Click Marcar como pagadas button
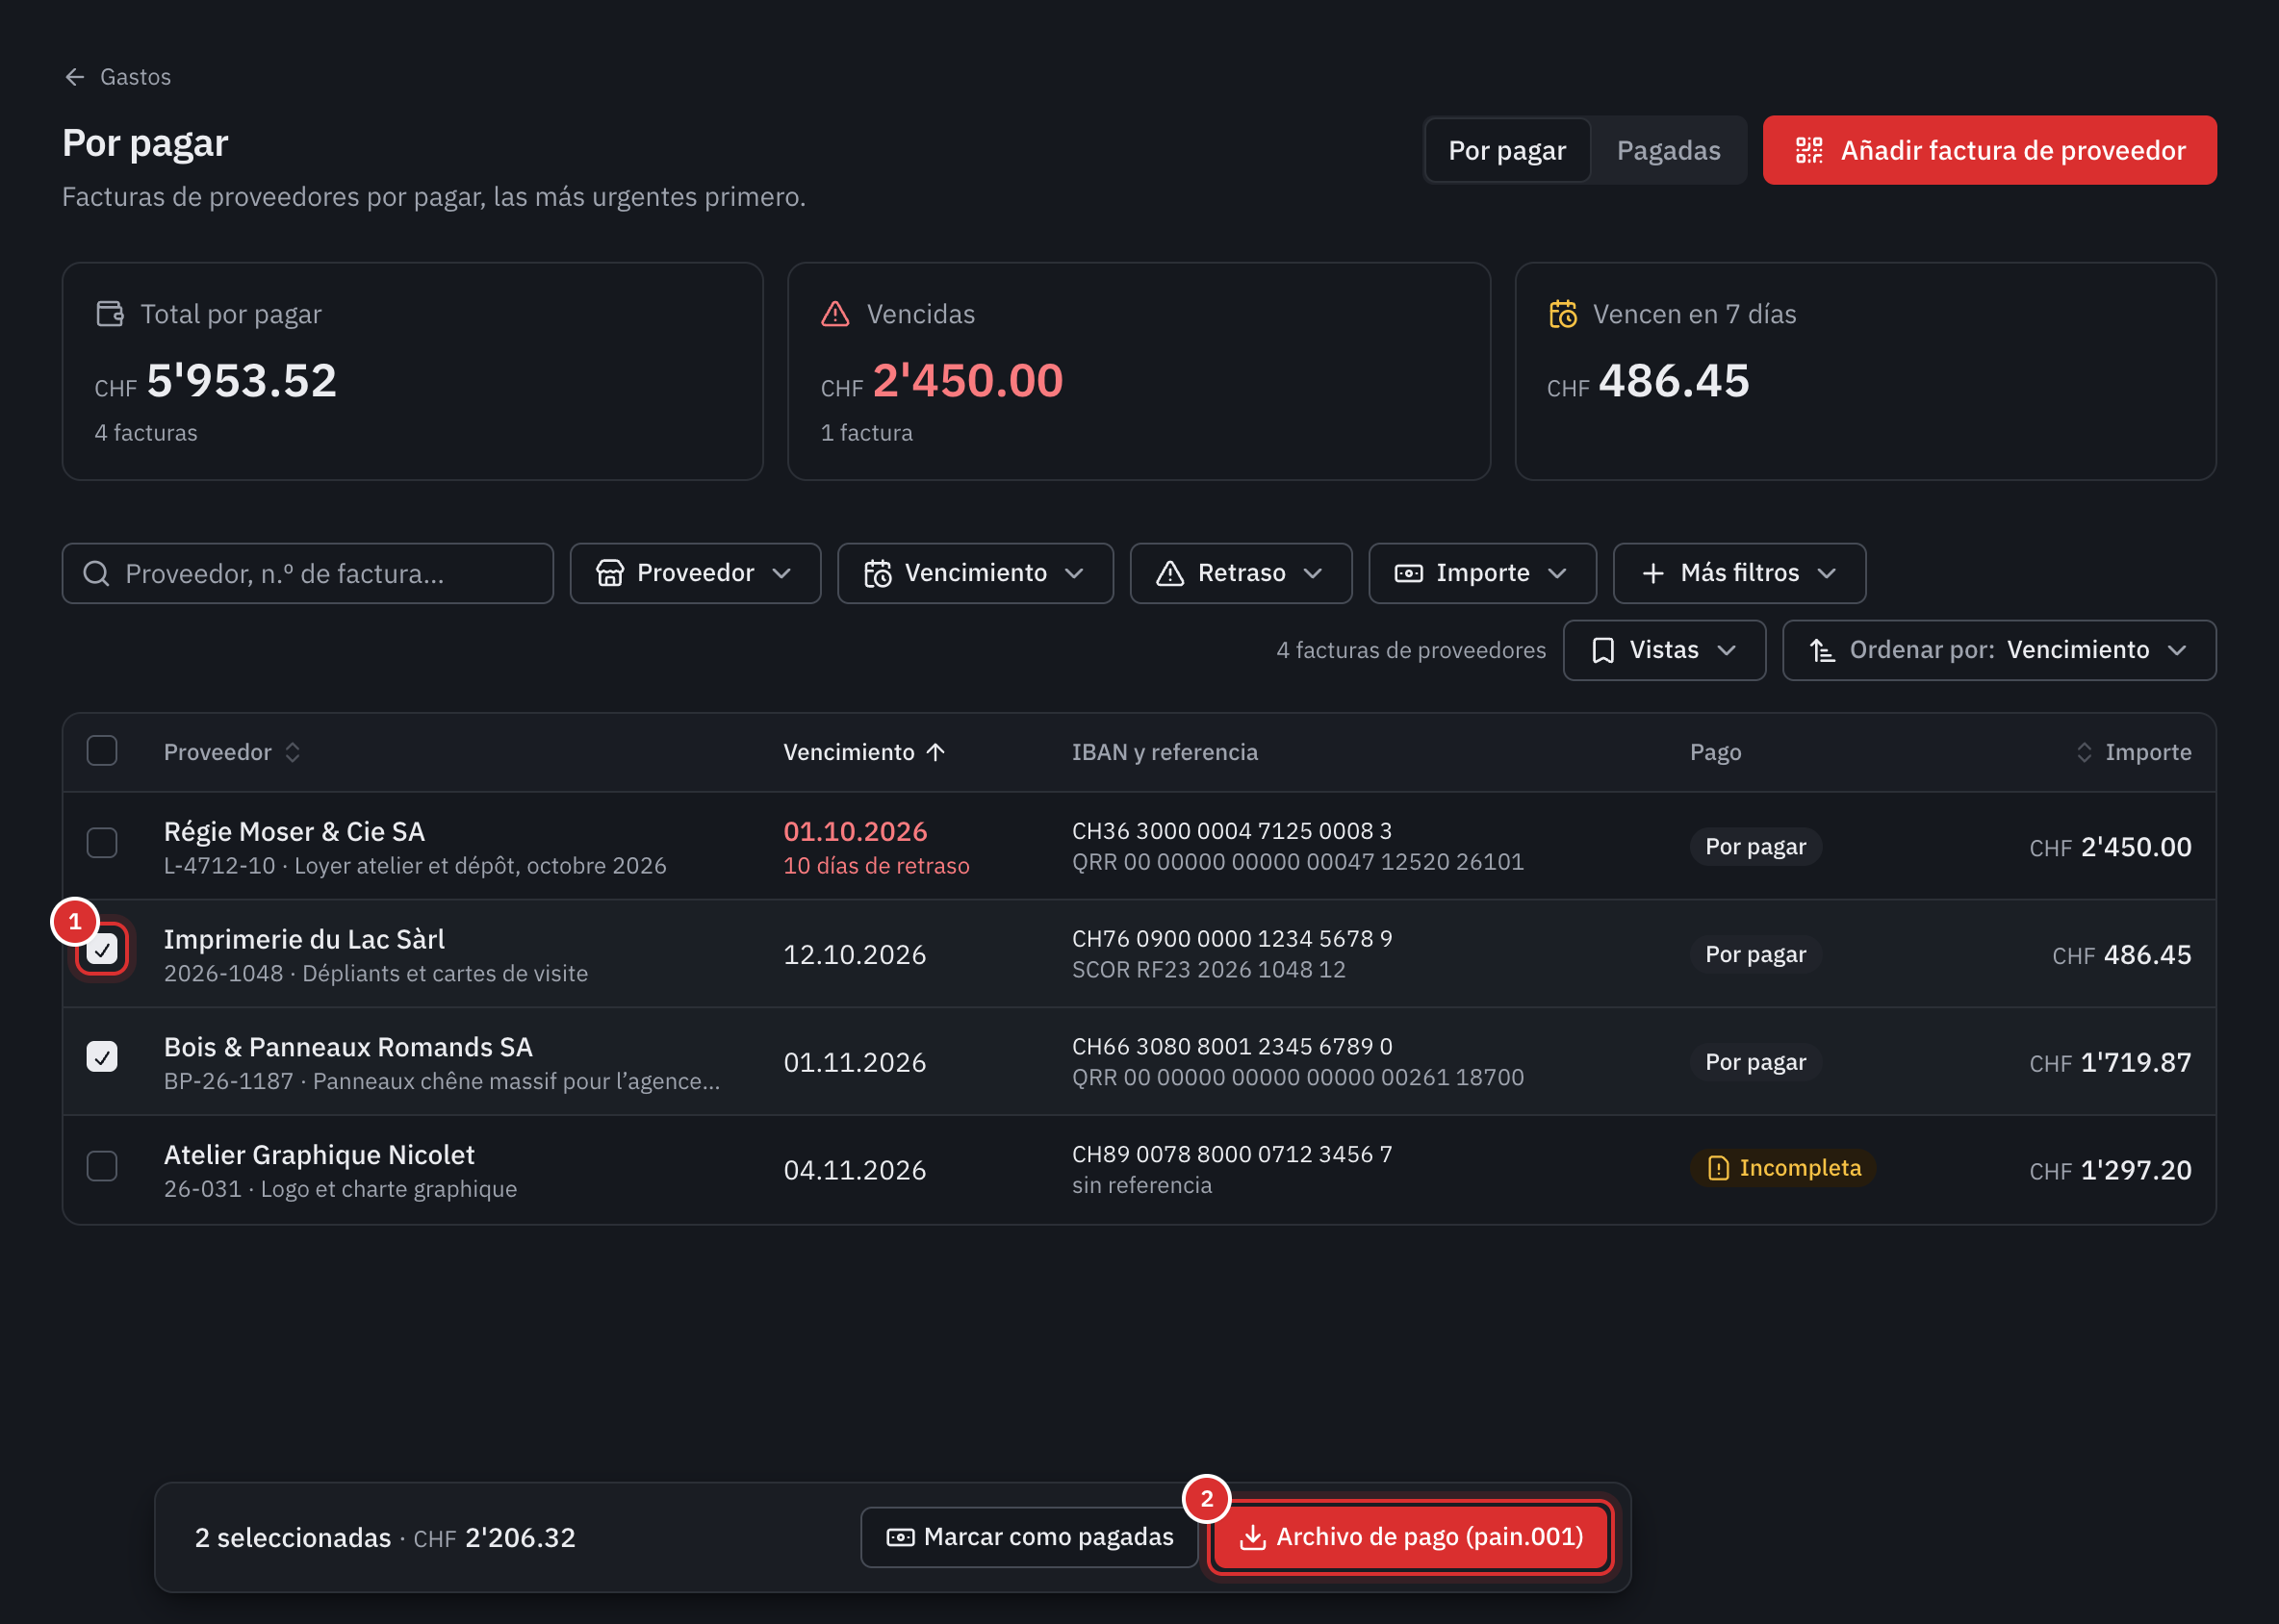Image resolution: width=2279 pixels, height=1624 pixels. (1030, 1537)
